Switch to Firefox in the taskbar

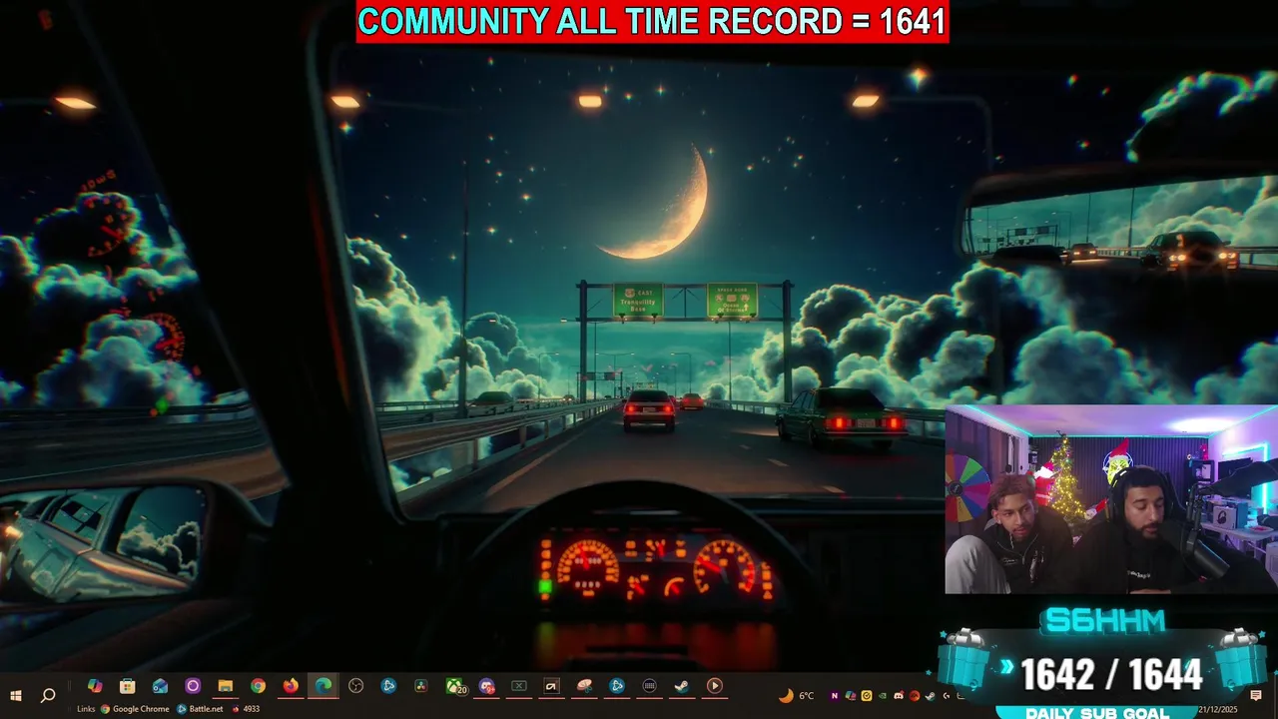(291, 686)
